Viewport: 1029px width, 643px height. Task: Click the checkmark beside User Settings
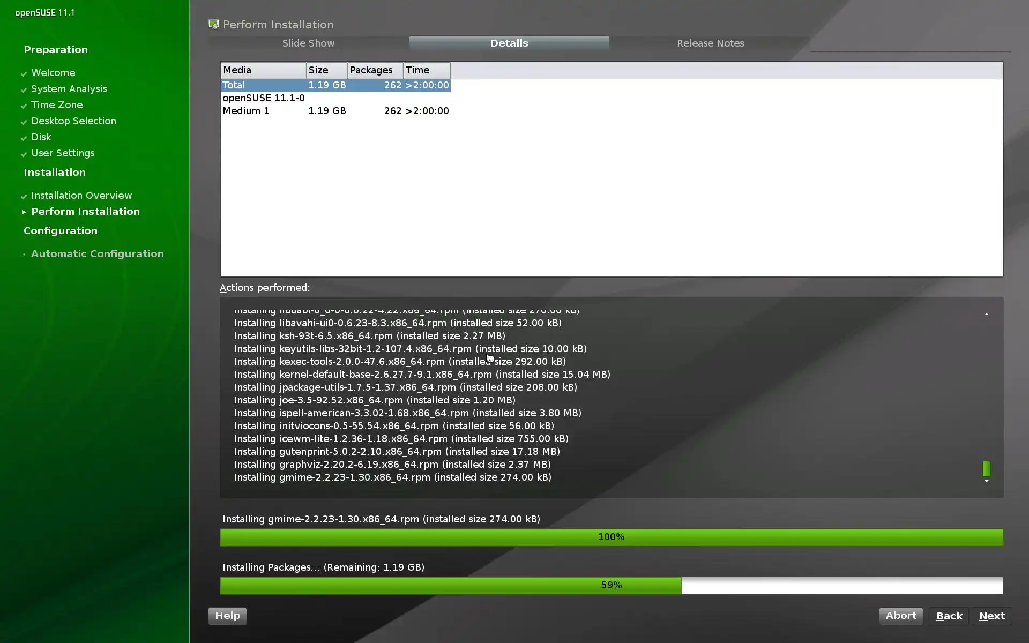click(x=24, y=154)
